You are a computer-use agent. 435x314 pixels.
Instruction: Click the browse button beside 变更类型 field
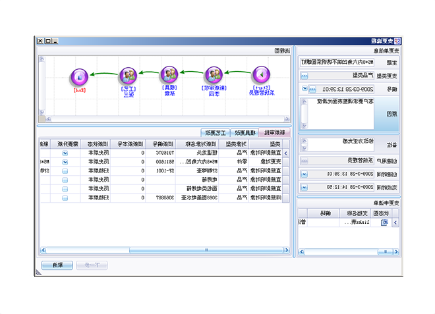tap(303, 75)
